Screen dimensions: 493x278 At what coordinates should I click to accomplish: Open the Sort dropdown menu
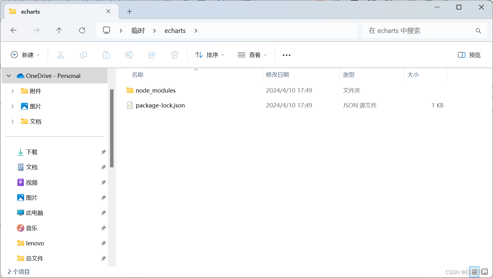tap(210, 55)
